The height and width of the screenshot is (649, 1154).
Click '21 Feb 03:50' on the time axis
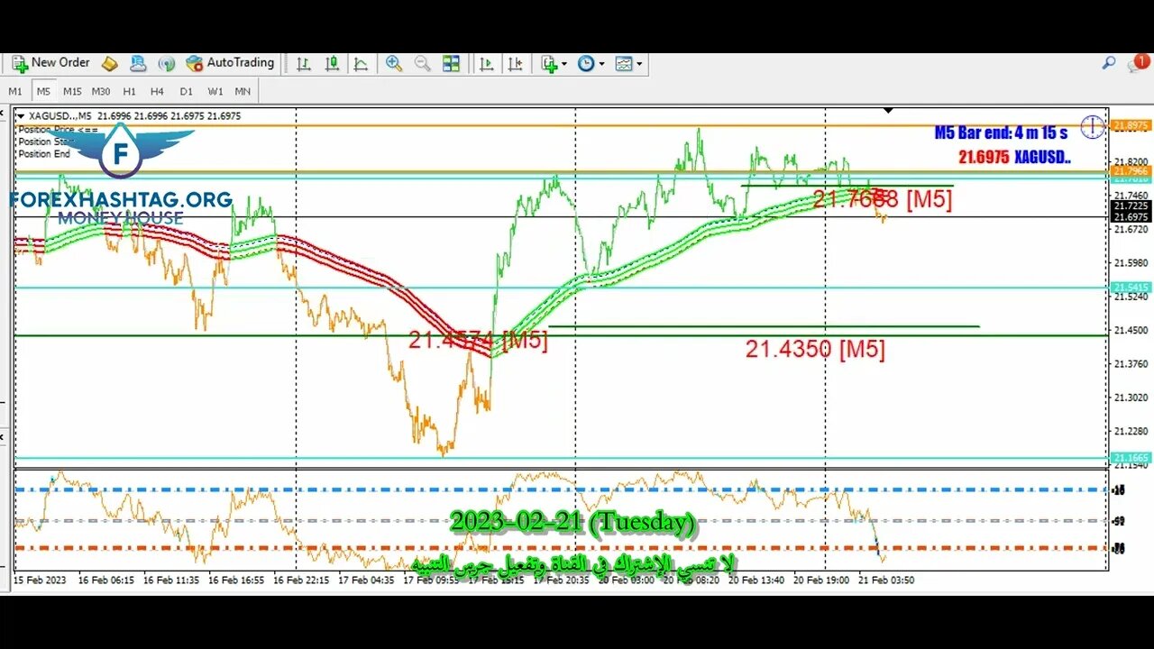coord(885,580)
